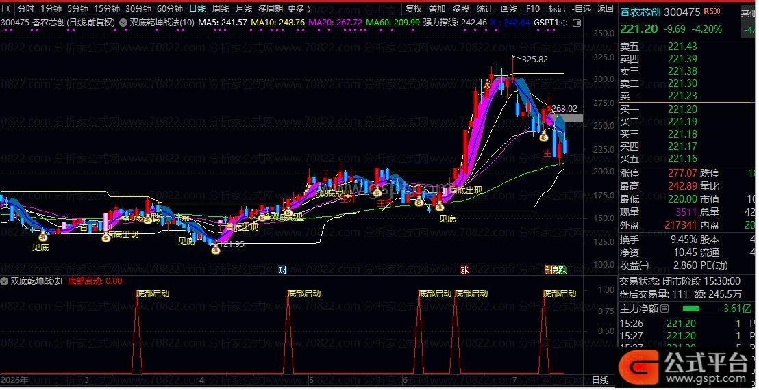This screenshot has height=390, width=759.
Task: Click the 底部启动: 0.00 indicator value
Action: click(95, 281)
